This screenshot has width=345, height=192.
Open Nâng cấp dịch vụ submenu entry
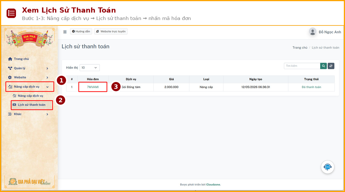click(31, 96)
